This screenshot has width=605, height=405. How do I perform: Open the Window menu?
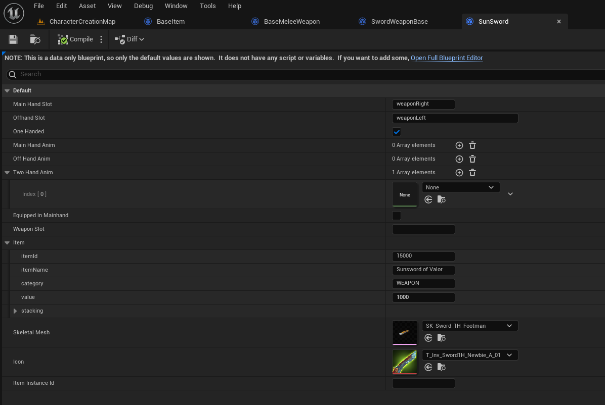tap(176, 6)
